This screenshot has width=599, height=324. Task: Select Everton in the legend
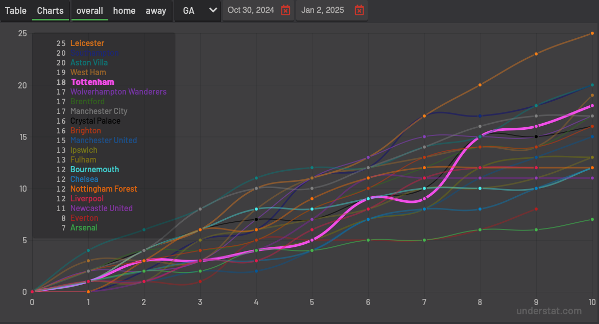84,218
